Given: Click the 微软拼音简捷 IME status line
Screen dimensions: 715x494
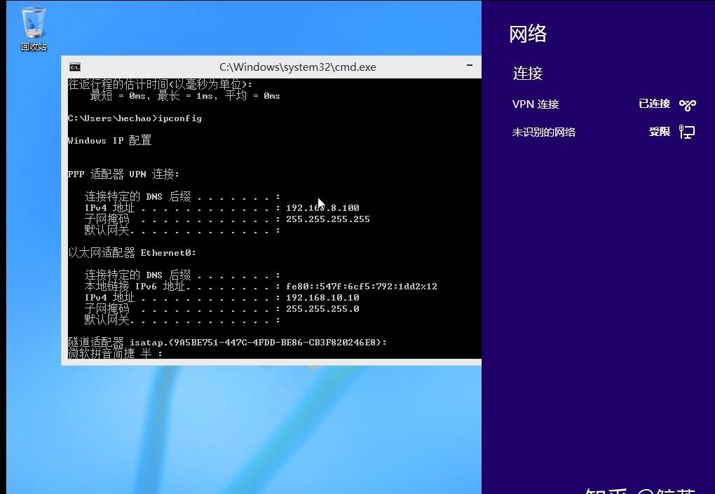Looking at the screenshot, I should 115,353.
